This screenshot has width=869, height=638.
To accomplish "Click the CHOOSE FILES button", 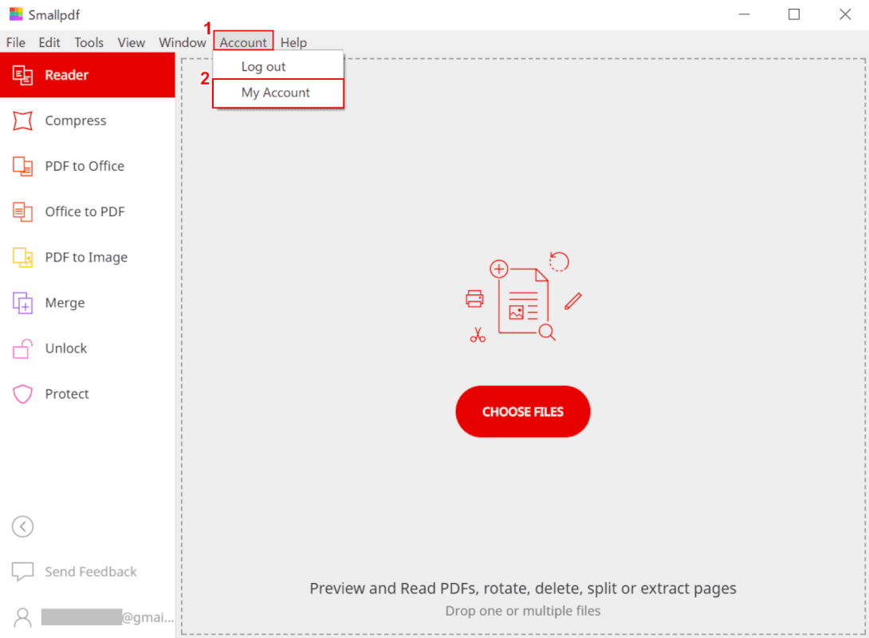I will click(x=523, y=412).
